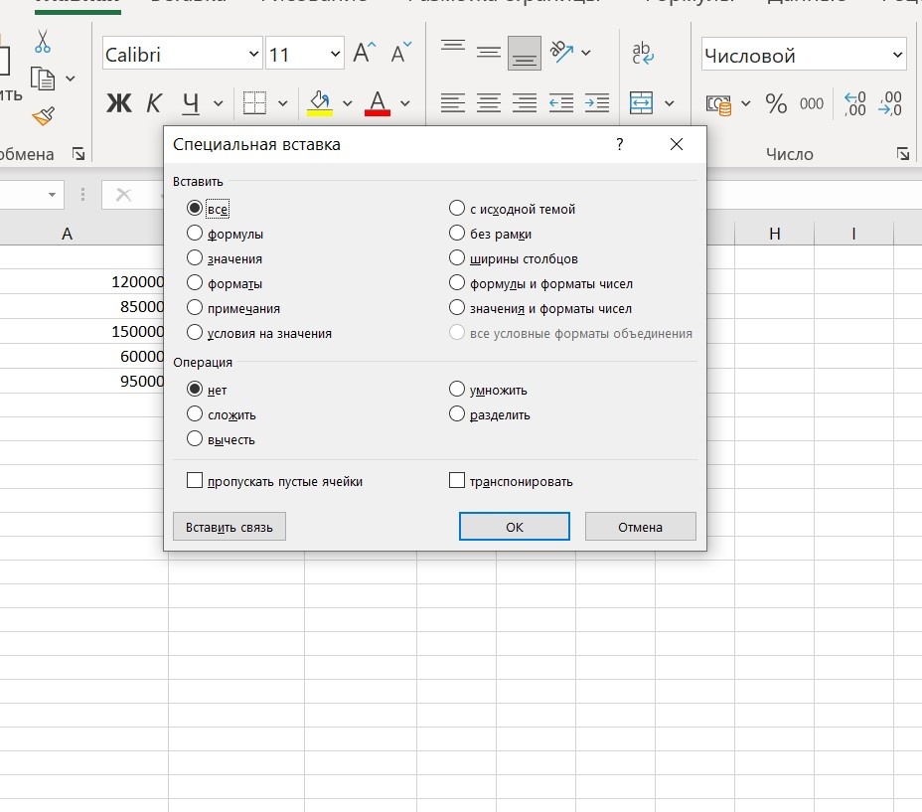
Task: Open Clipboard group dialog launcher
Action: (78, 154)
